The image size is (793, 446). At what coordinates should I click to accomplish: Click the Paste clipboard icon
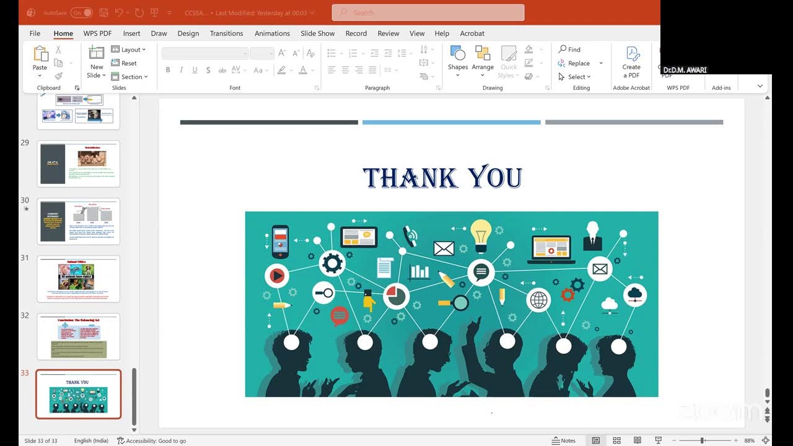(40, 54)
